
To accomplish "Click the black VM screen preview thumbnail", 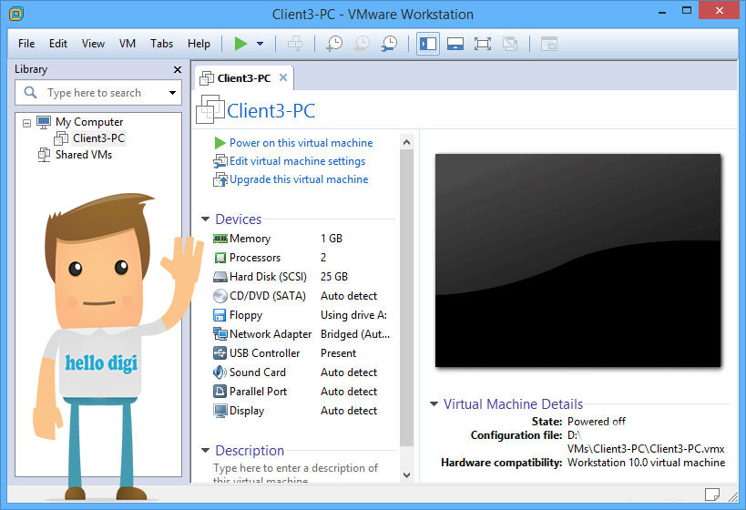I will 578,260.
